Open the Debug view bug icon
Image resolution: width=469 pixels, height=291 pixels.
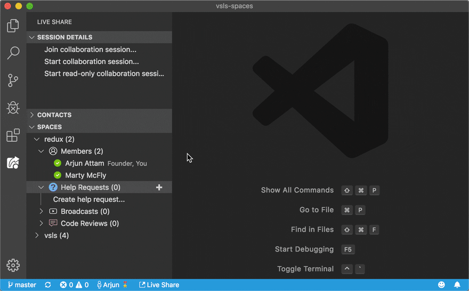(x=13, y=108)
